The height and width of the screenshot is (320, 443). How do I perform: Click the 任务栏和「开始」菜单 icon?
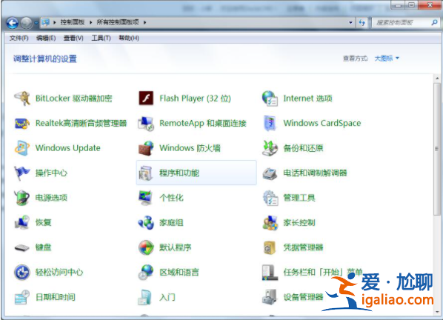point(270,273)
